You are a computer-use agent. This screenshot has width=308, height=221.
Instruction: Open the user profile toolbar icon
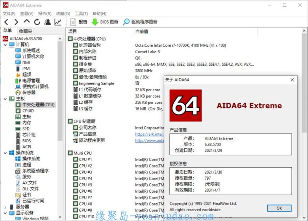click(47, 22)
